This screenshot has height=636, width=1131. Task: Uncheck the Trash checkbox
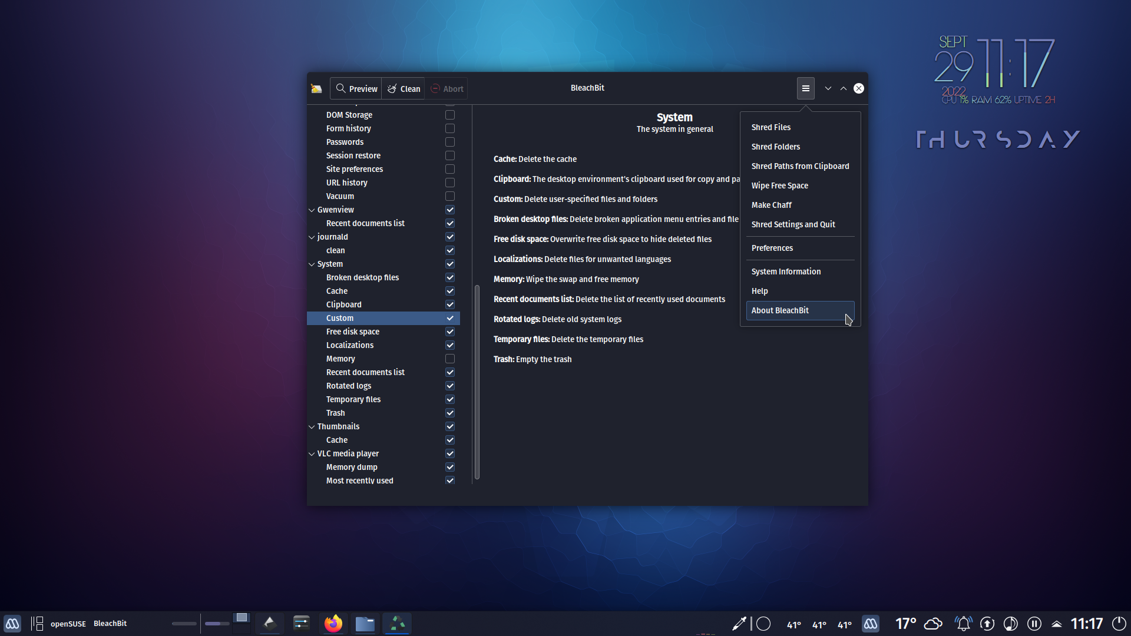450,413
